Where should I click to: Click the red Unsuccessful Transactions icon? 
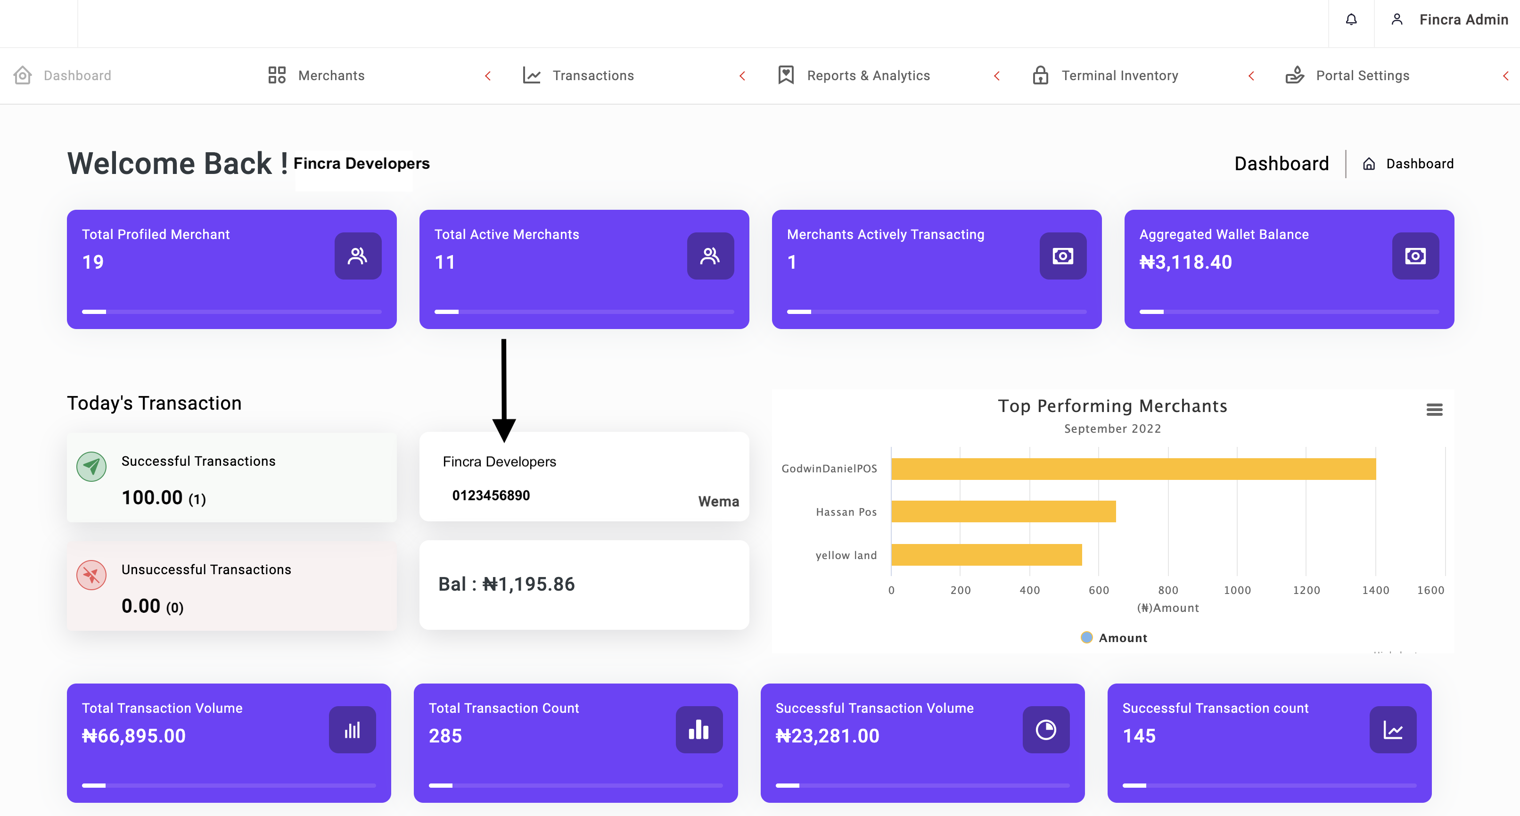[x=91, y=575]
